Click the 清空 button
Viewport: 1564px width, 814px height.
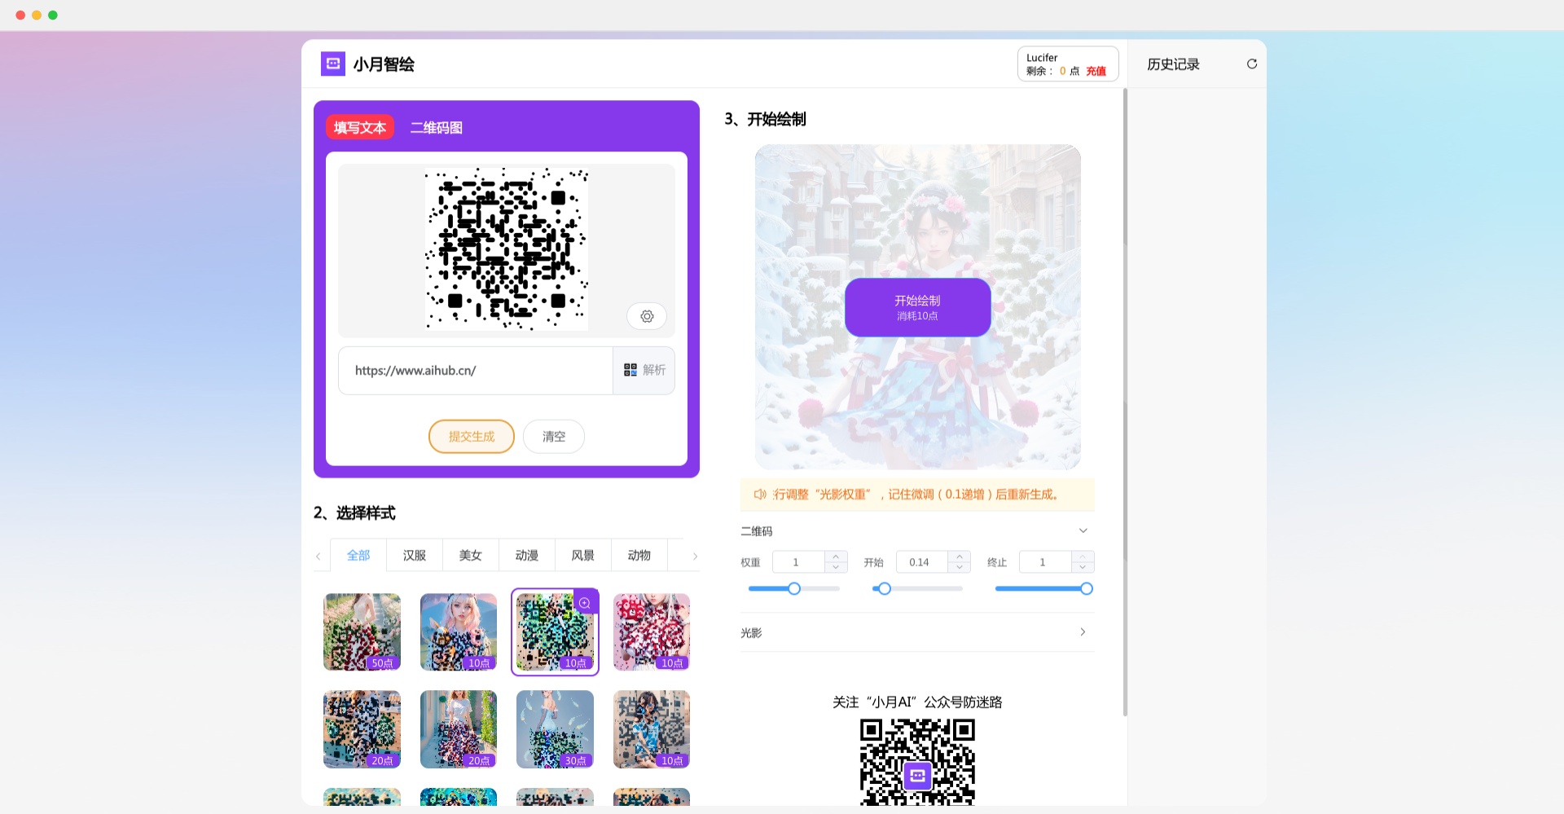(x=554, y=436)
